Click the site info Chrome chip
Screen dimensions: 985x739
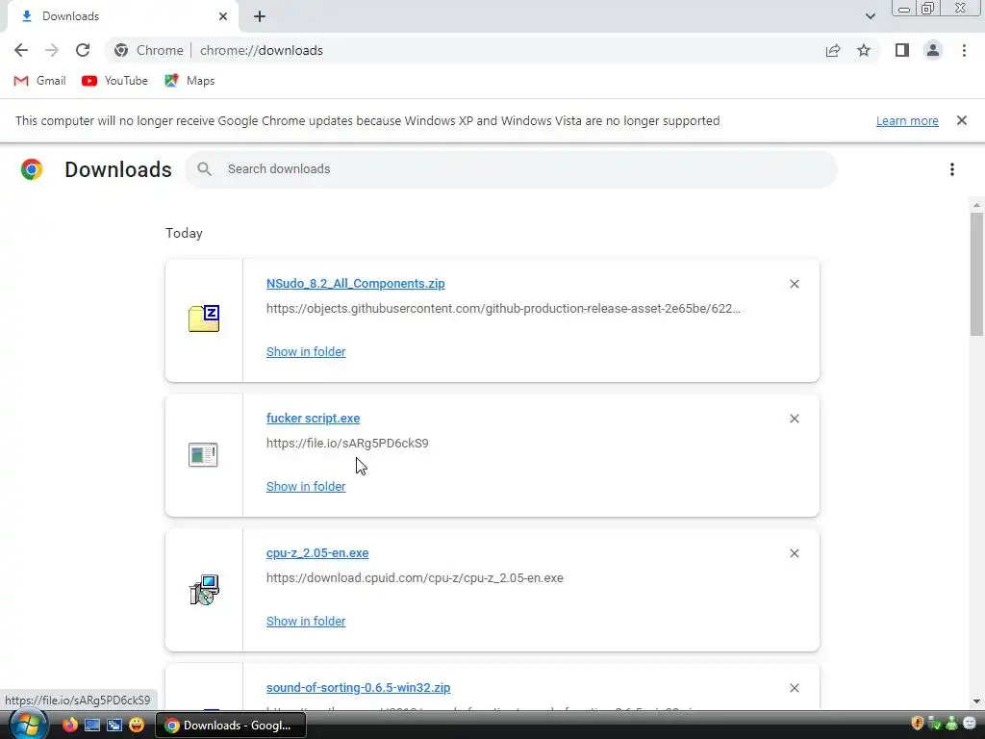[149, 50]
